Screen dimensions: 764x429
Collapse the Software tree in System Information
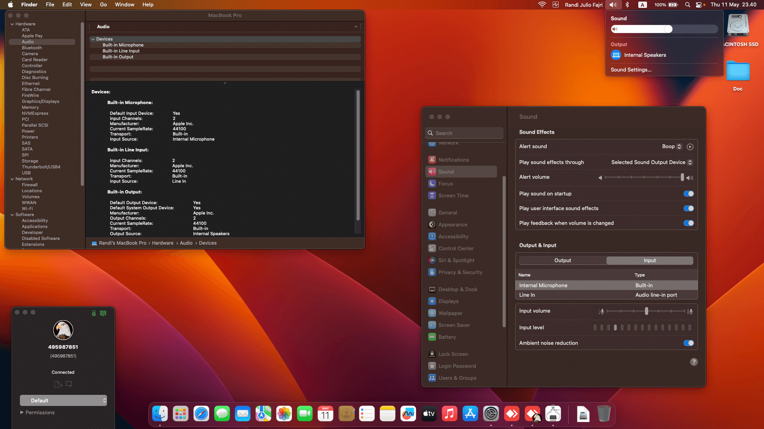(x=12, y=215)
